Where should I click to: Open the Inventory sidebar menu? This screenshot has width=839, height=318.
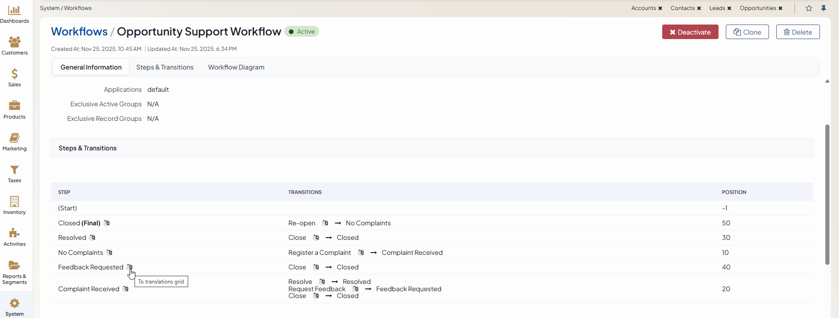(15, 205)
